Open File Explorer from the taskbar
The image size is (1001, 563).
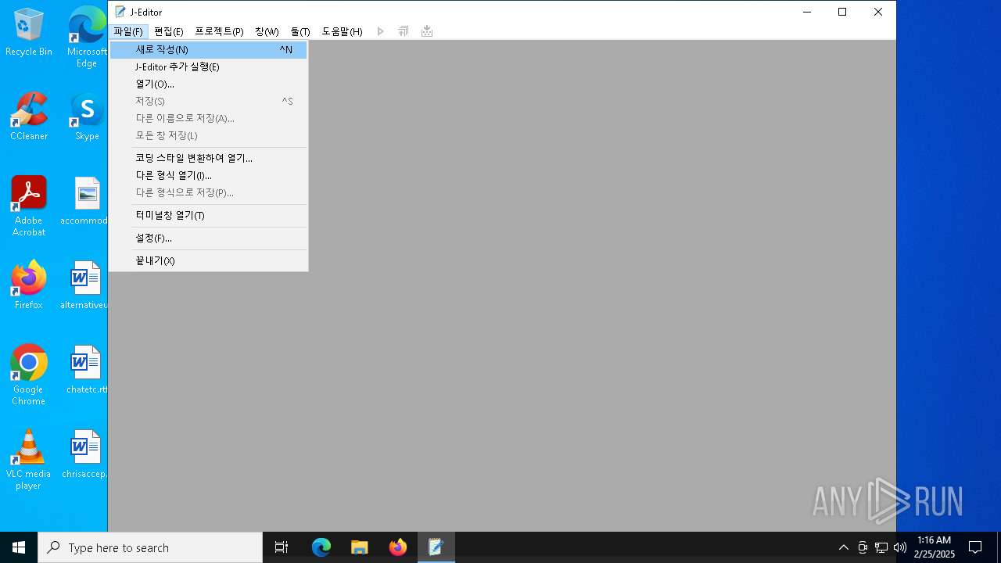pos(360,547)
